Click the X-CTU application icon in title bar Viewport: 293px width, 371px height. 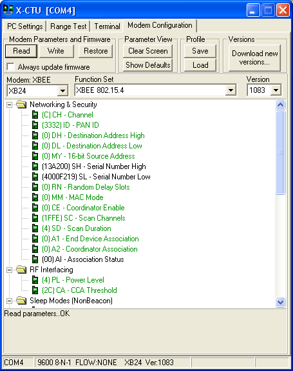8,10
